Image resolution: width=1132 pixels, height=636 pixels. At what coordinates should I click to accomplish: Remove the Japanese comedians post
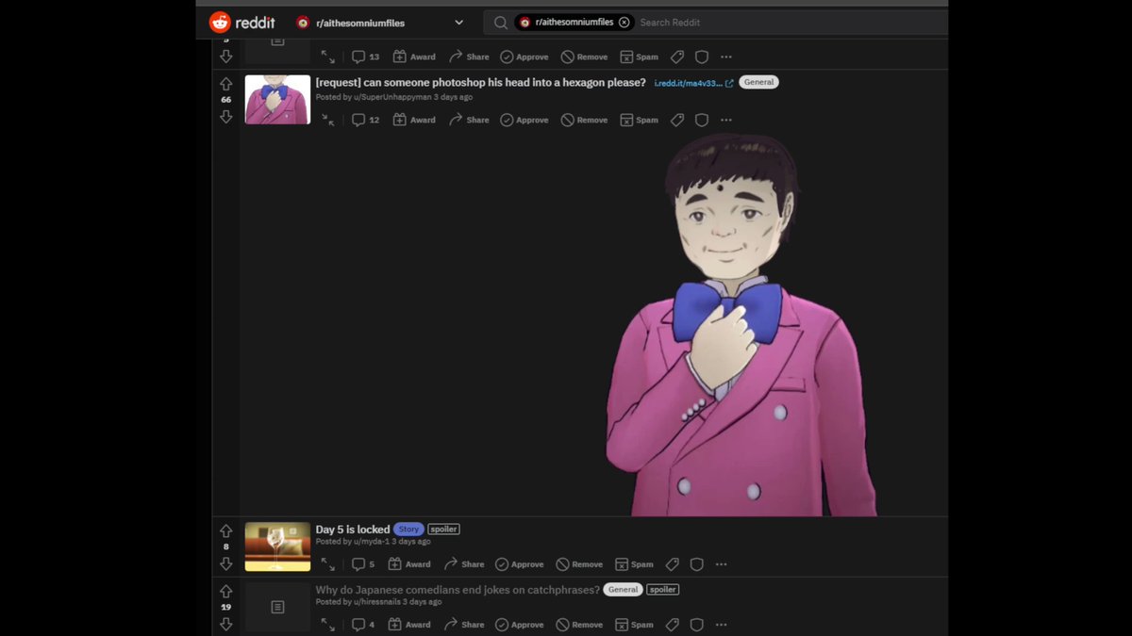[579, 625]
